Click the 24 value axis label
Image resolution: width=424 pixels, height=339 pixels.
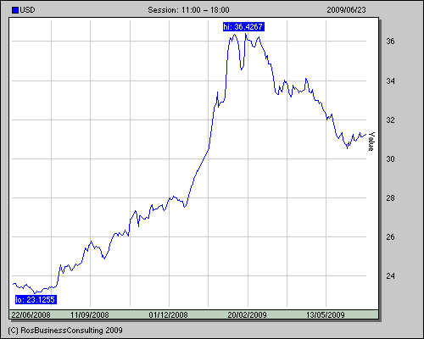point(390,276)
